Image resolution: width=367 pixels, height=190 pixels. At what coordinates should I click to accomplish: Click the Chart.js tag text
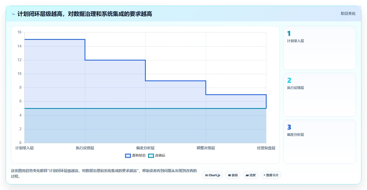(214, 175)
